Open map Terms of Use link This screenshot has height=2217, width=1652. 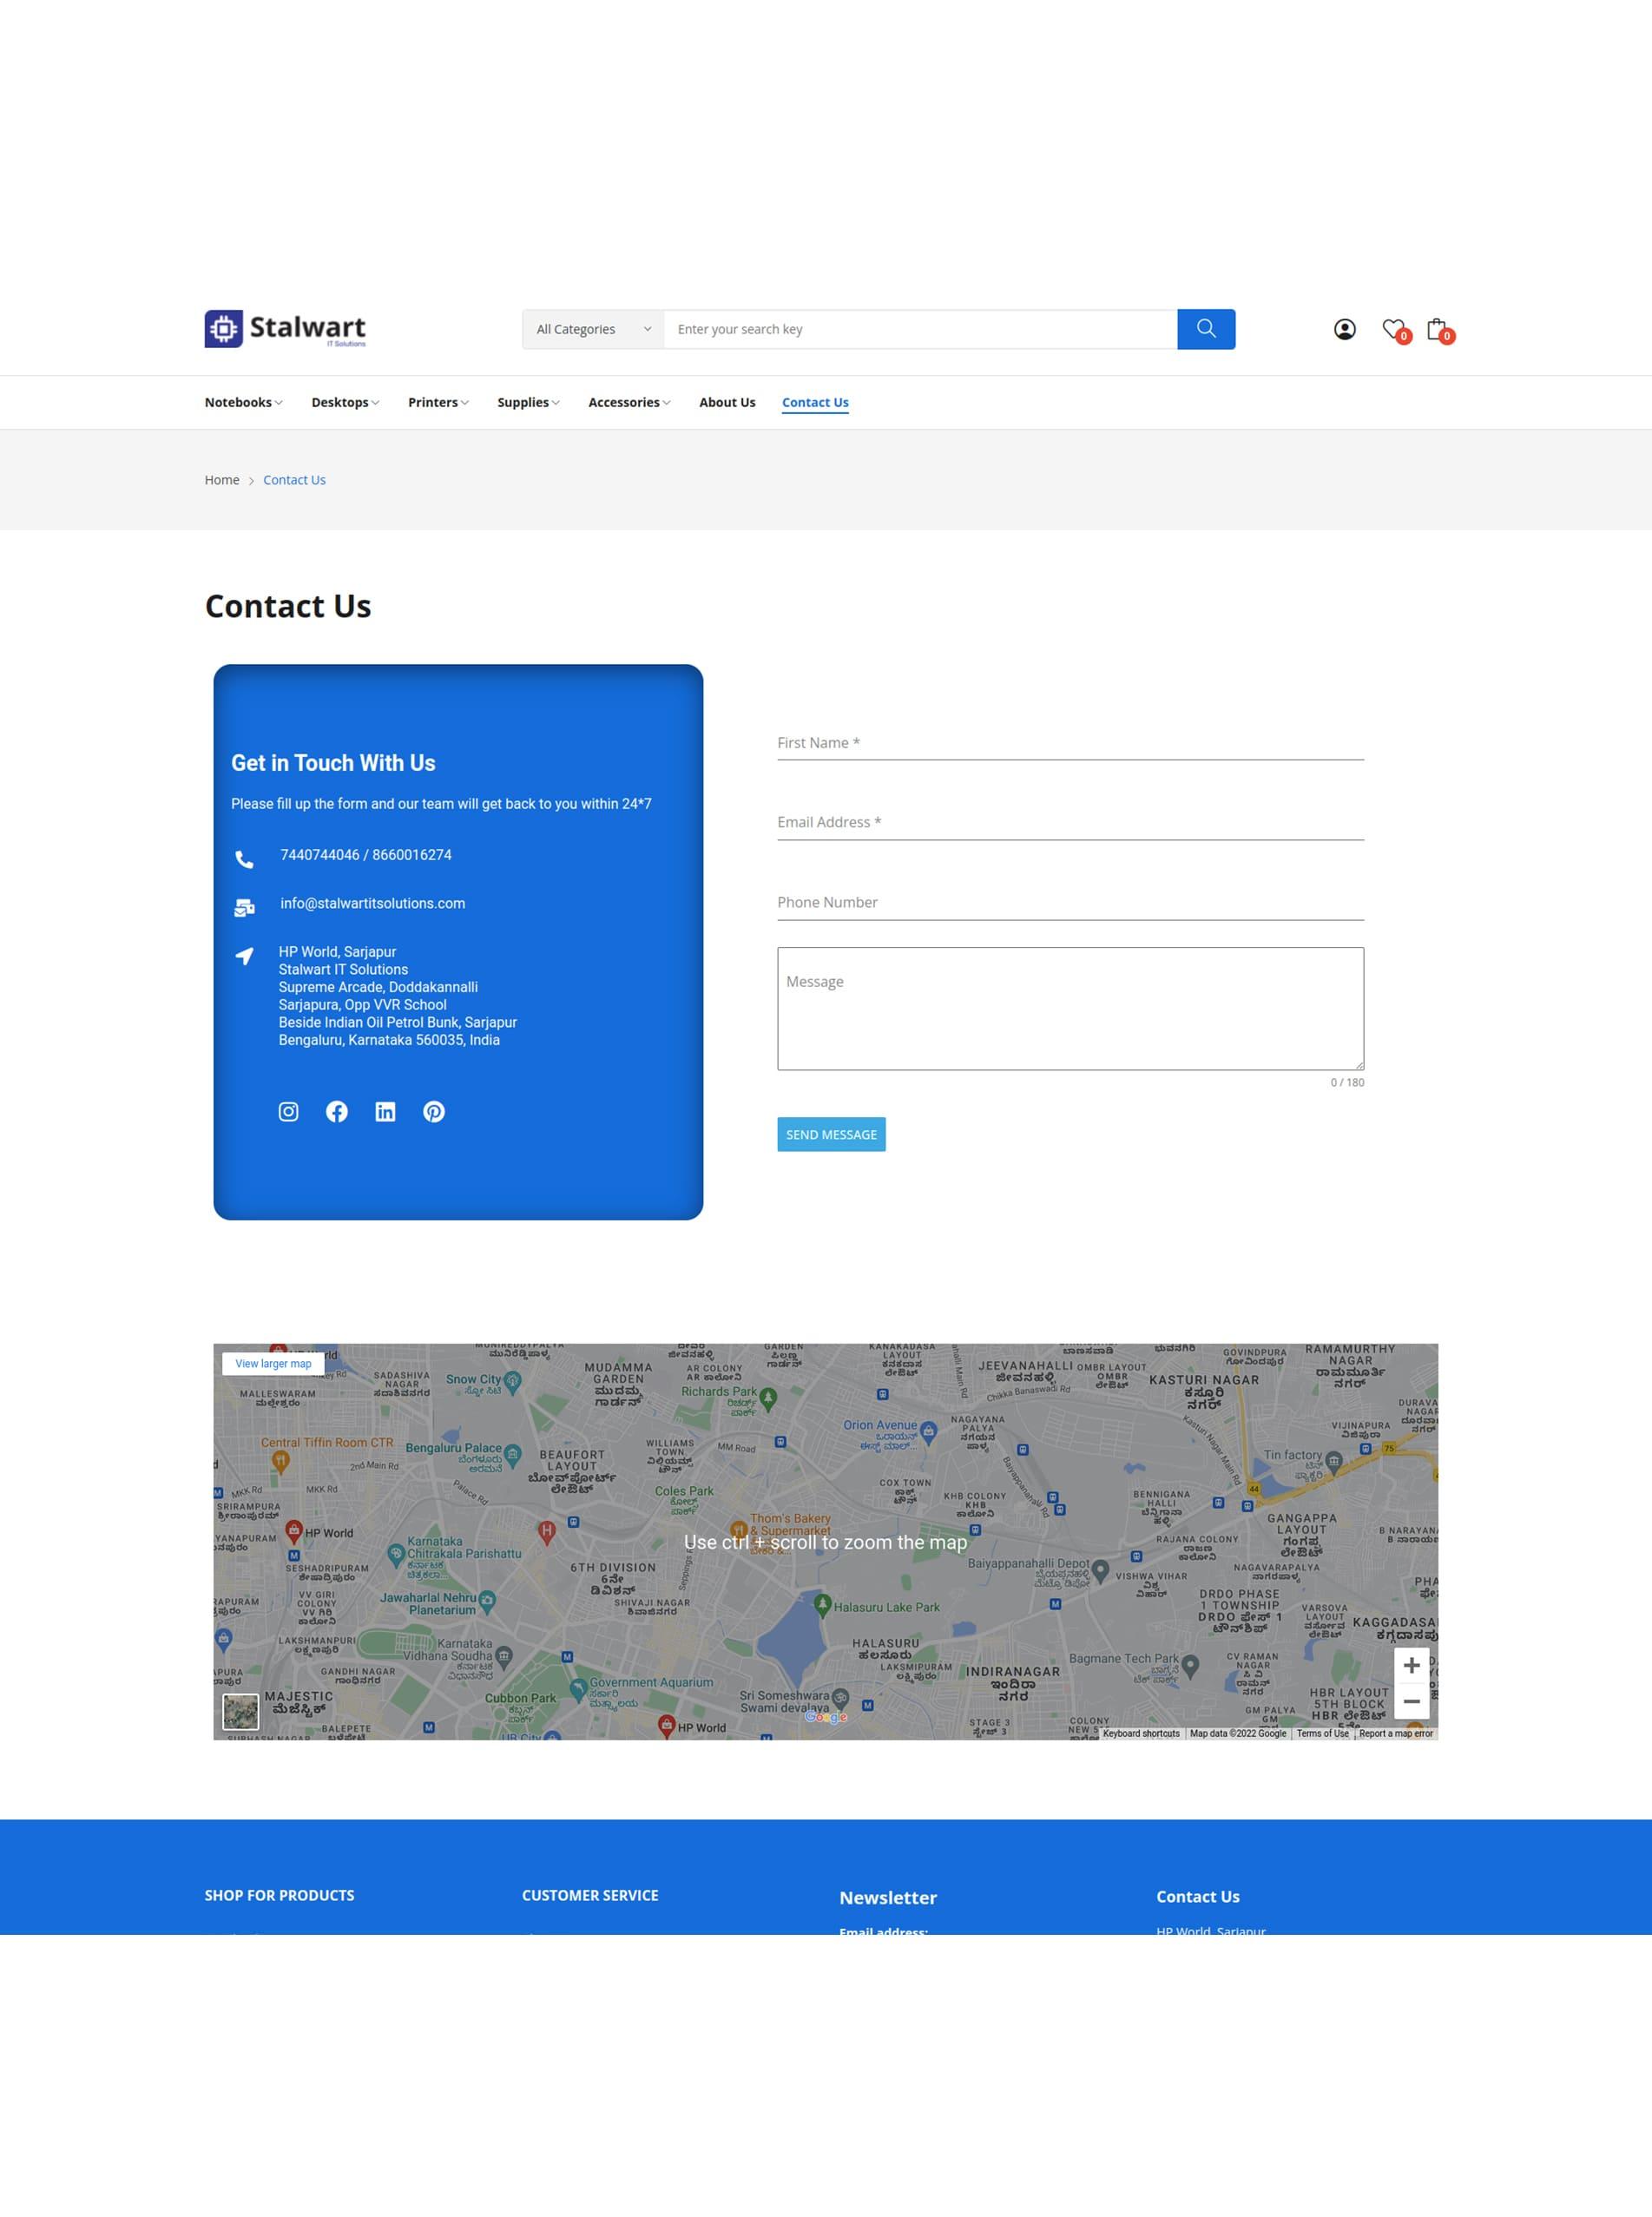1322,1733
